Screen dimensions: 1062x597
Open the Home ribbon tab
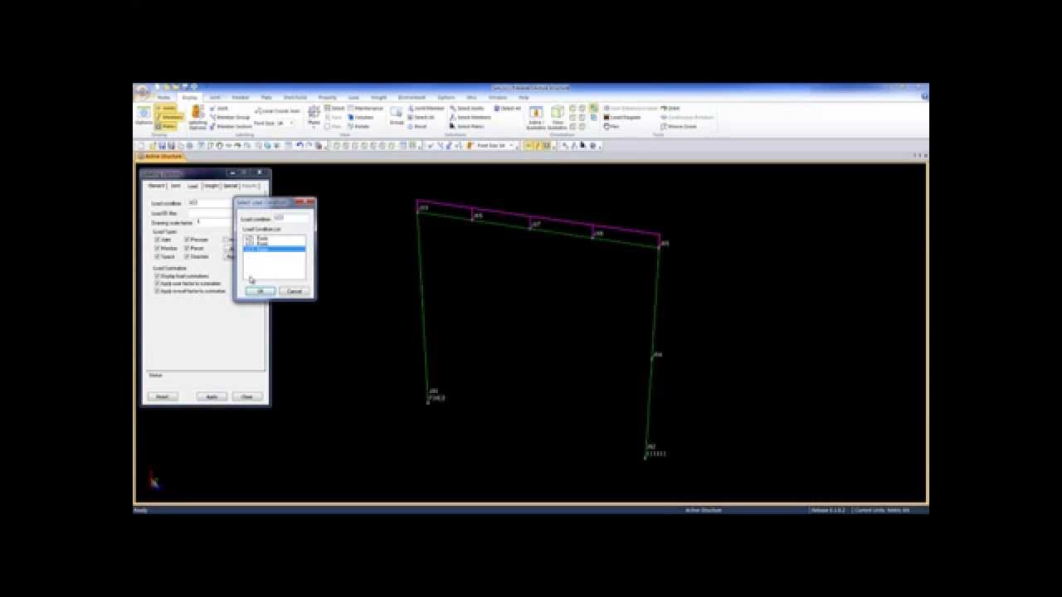pyautogui.click(x=163, y=97)
